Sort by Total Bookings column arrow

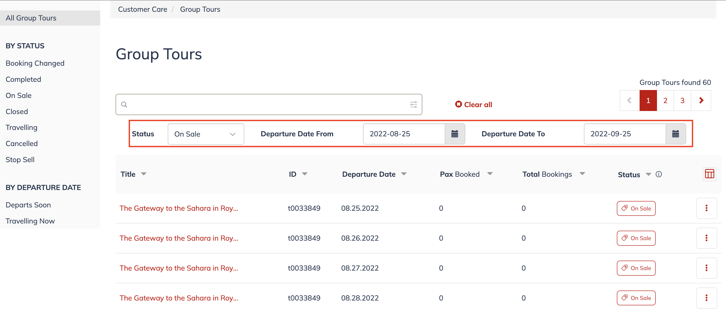[x=582, y=174]
